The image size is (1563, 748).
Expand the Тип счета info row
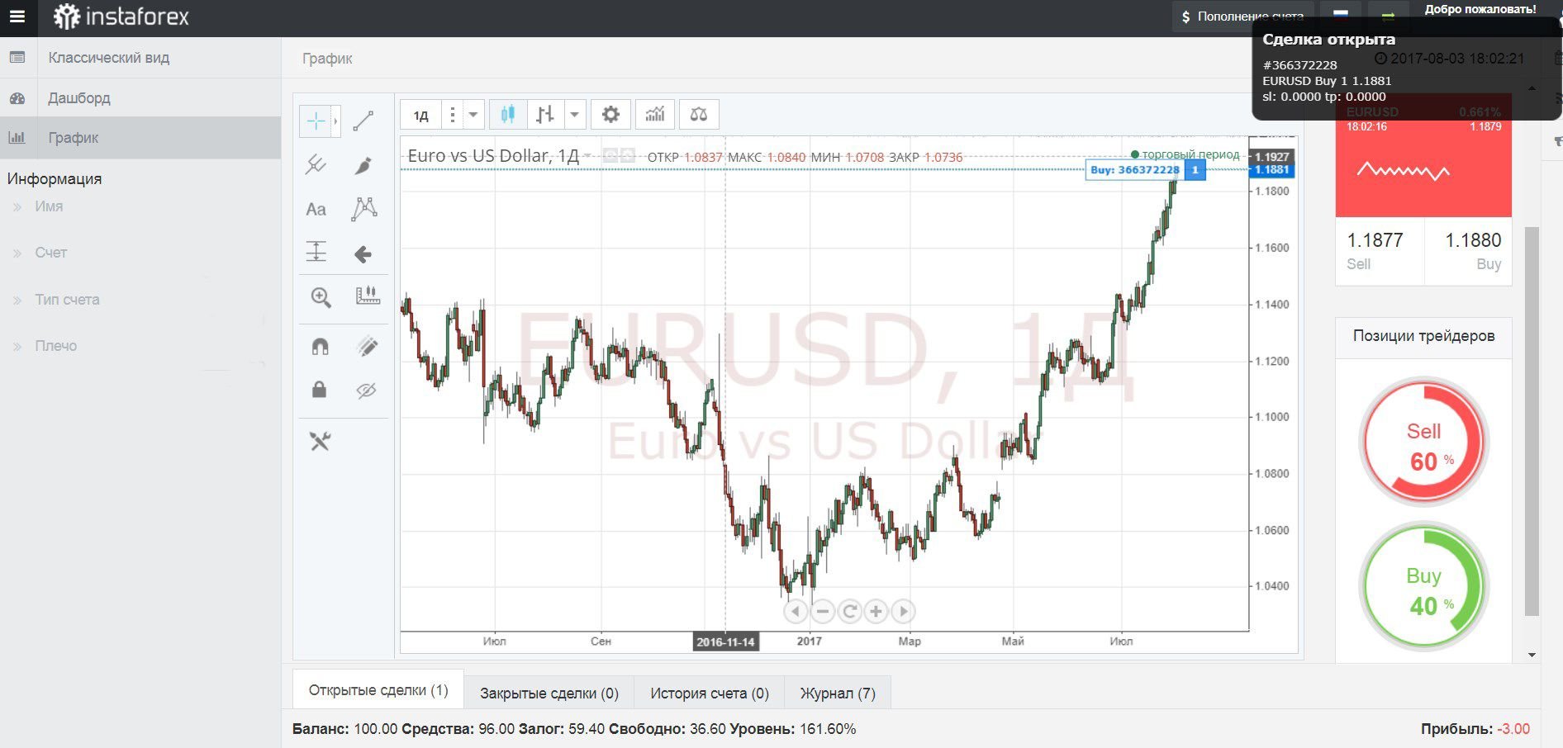click(67, 300)
